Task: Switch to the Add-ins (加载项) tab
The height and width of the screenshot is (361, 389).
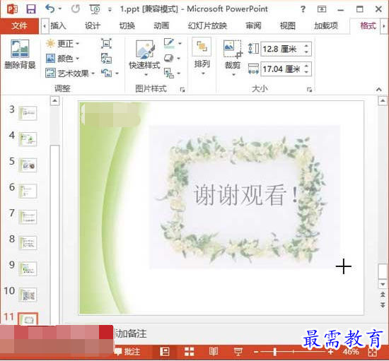Action: [x=326, y=25]
